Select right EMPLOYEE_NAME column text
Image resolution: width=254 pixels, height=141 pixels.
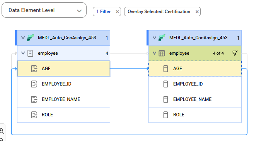pos(193,99)
